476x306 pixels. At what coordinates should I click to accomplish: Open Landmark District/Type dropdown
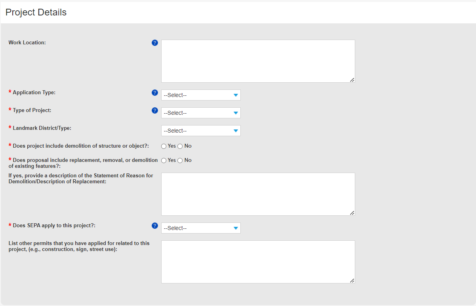(201, 131)
